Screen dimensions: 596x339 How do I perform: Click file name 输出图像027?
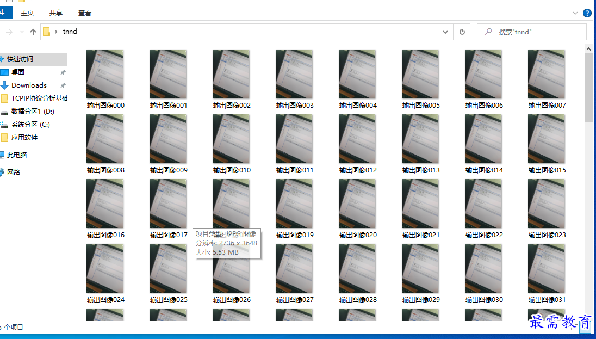tap(295, 299)
